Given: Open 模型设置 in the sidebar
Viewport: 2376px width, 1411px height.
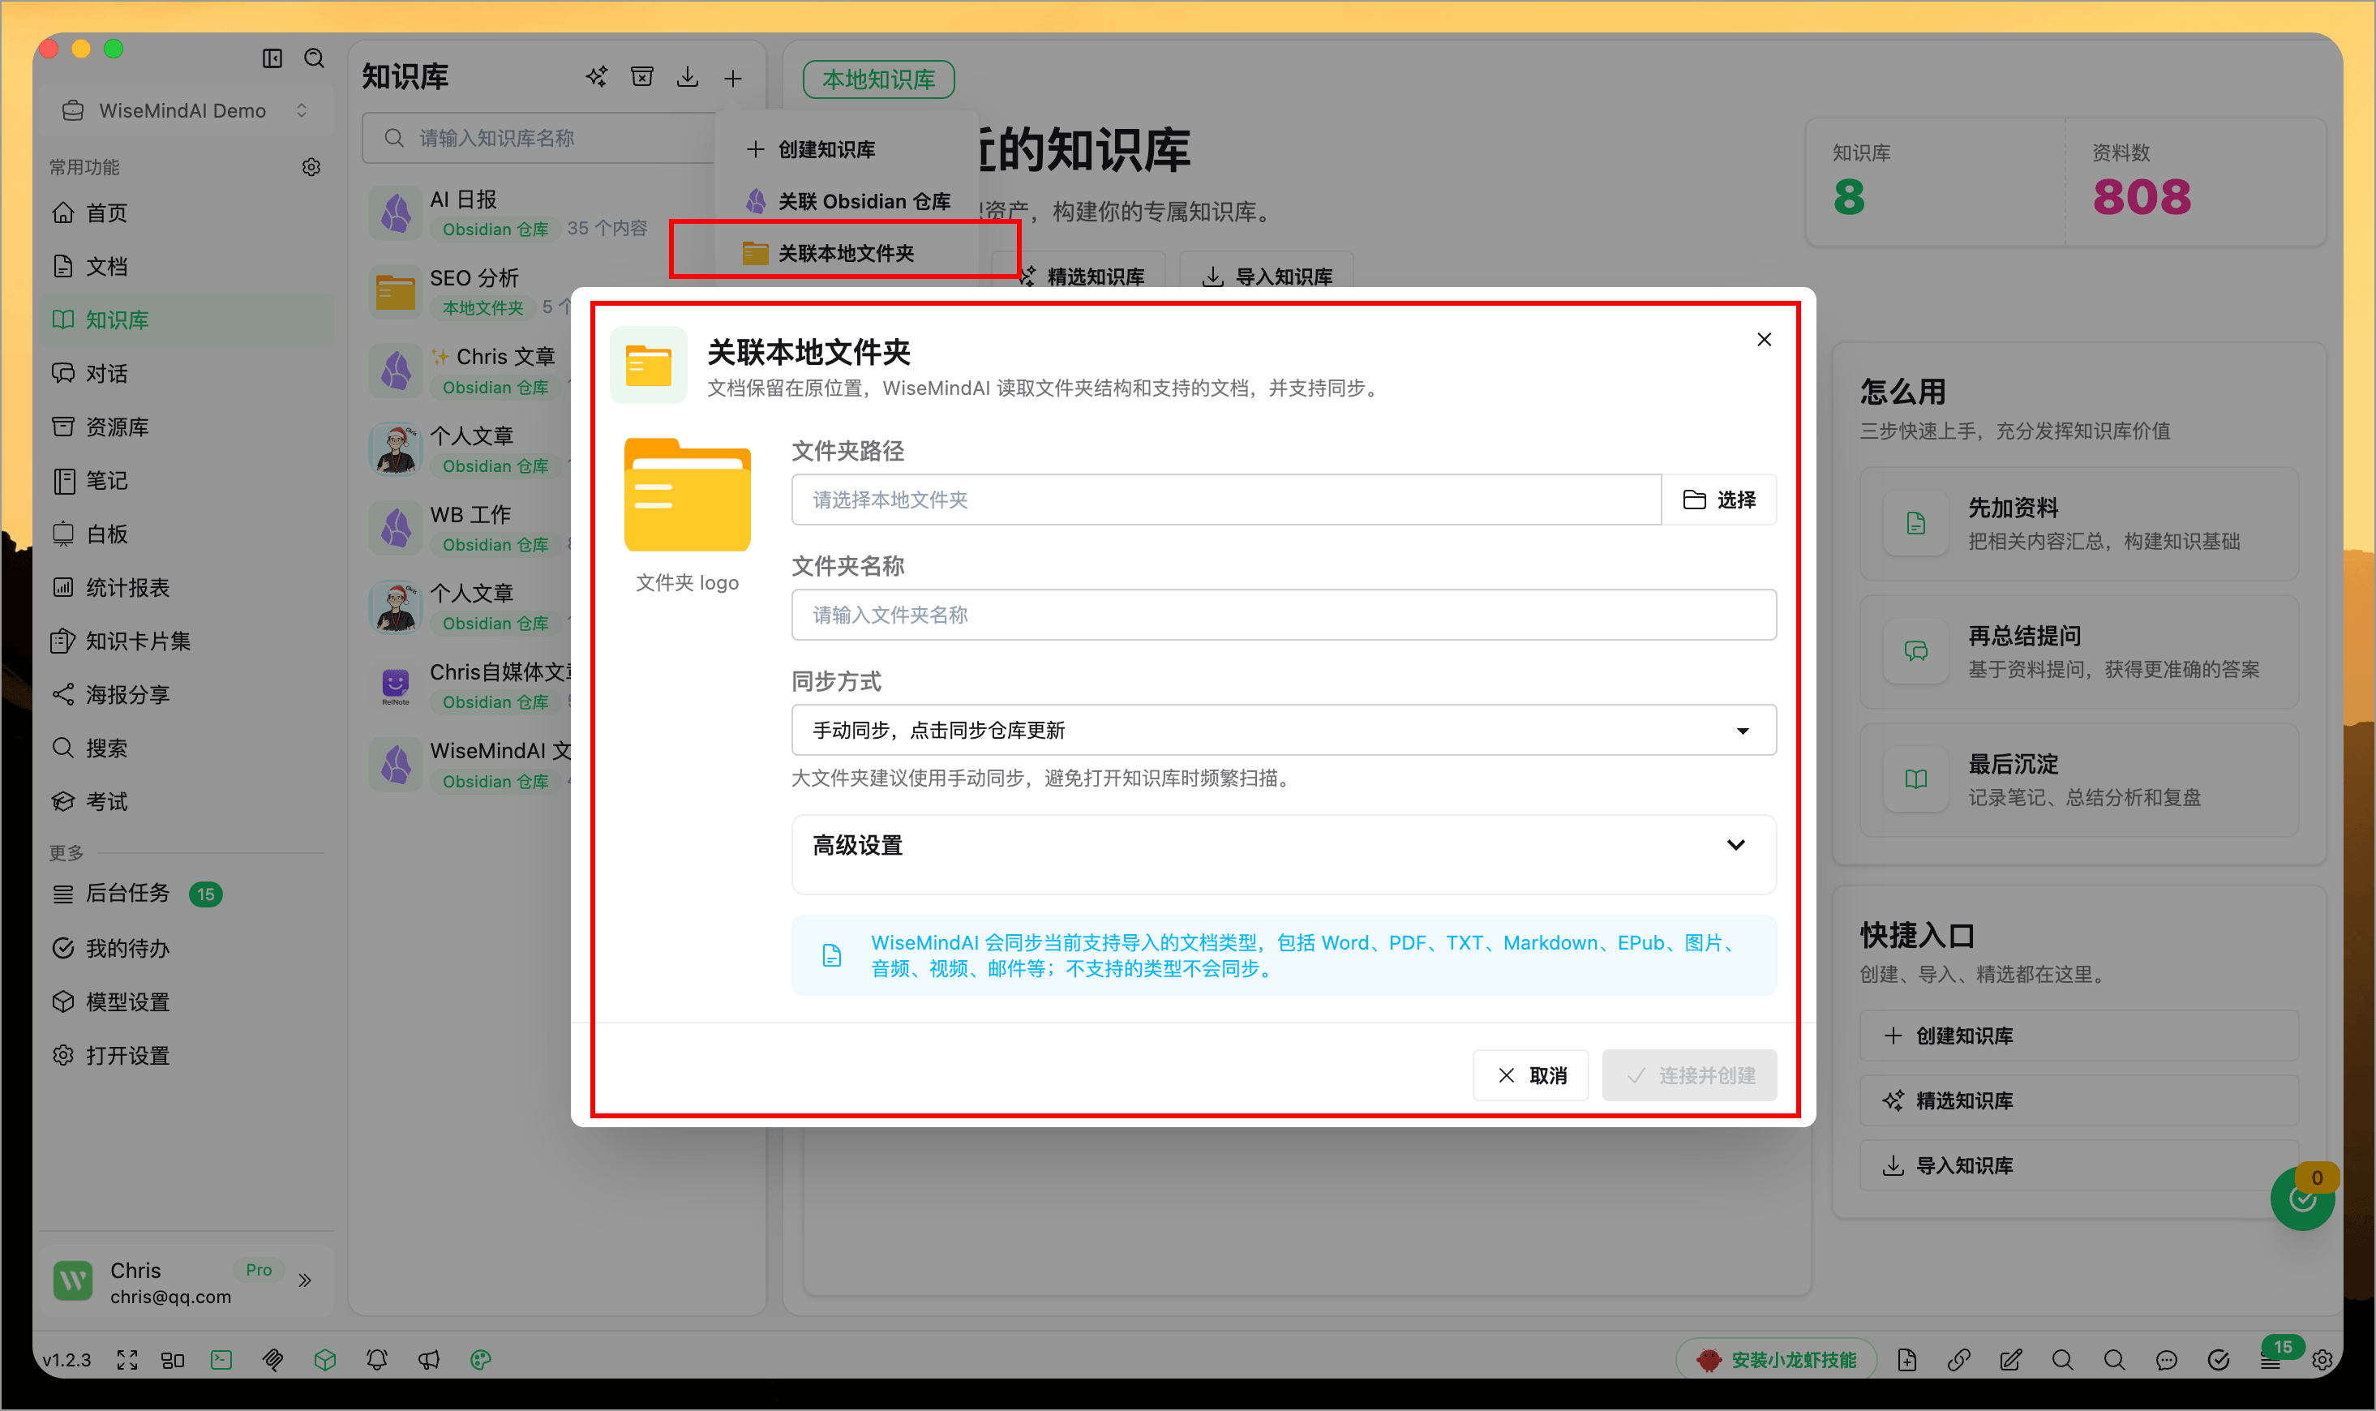Looking at the screenshot, I should click(x=187, y=1002).
